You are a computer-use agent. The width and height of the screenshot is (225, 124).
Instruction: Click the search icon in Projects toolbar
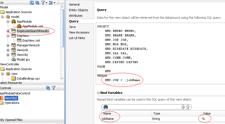point(32,3)
